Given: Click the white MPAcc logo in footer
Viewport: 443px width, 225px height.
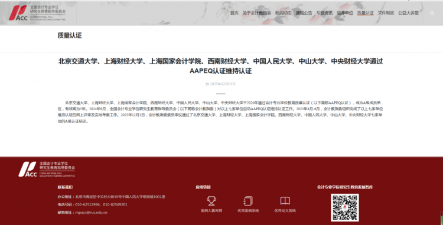Looking at the screenshot, I should pyautogui.click(x=47, y=169).
